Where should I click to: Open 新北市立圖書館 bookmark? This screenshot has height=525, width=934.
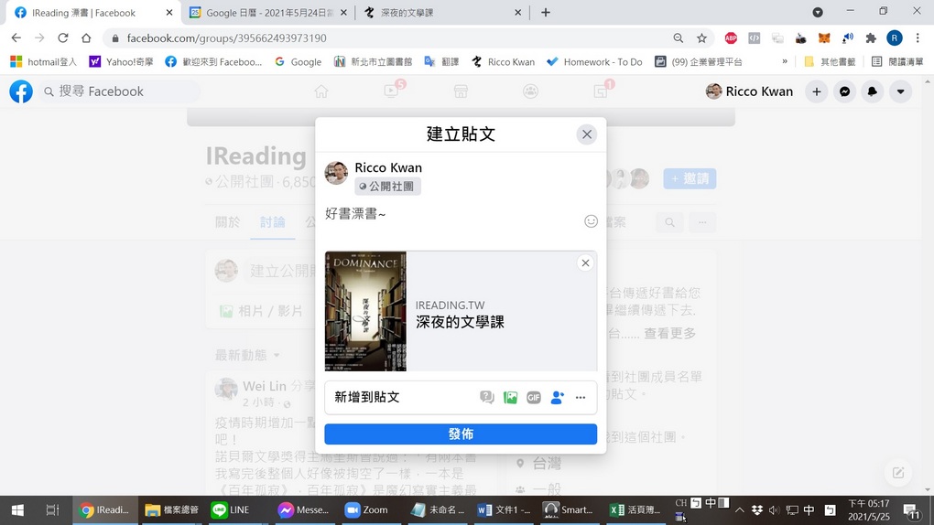(x=373, y=62)
